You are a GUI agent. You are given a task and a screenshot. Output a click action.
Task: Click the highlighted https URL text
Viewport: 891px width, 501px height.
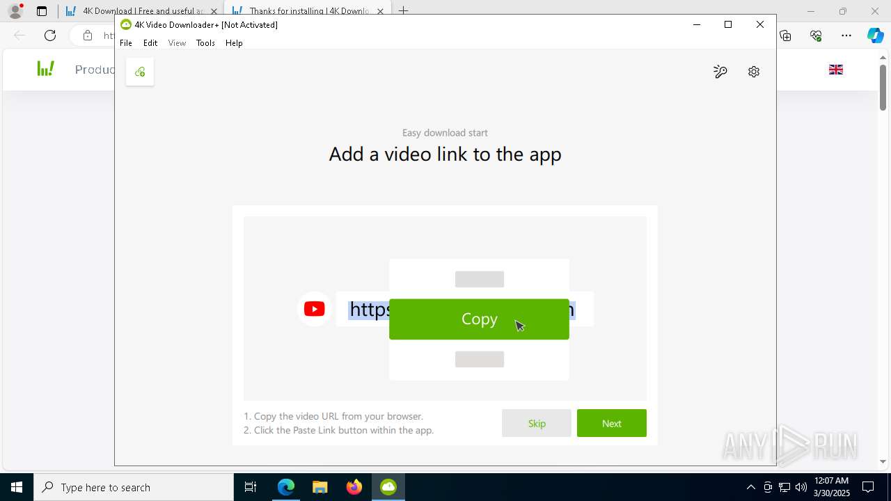click(369, 309)
